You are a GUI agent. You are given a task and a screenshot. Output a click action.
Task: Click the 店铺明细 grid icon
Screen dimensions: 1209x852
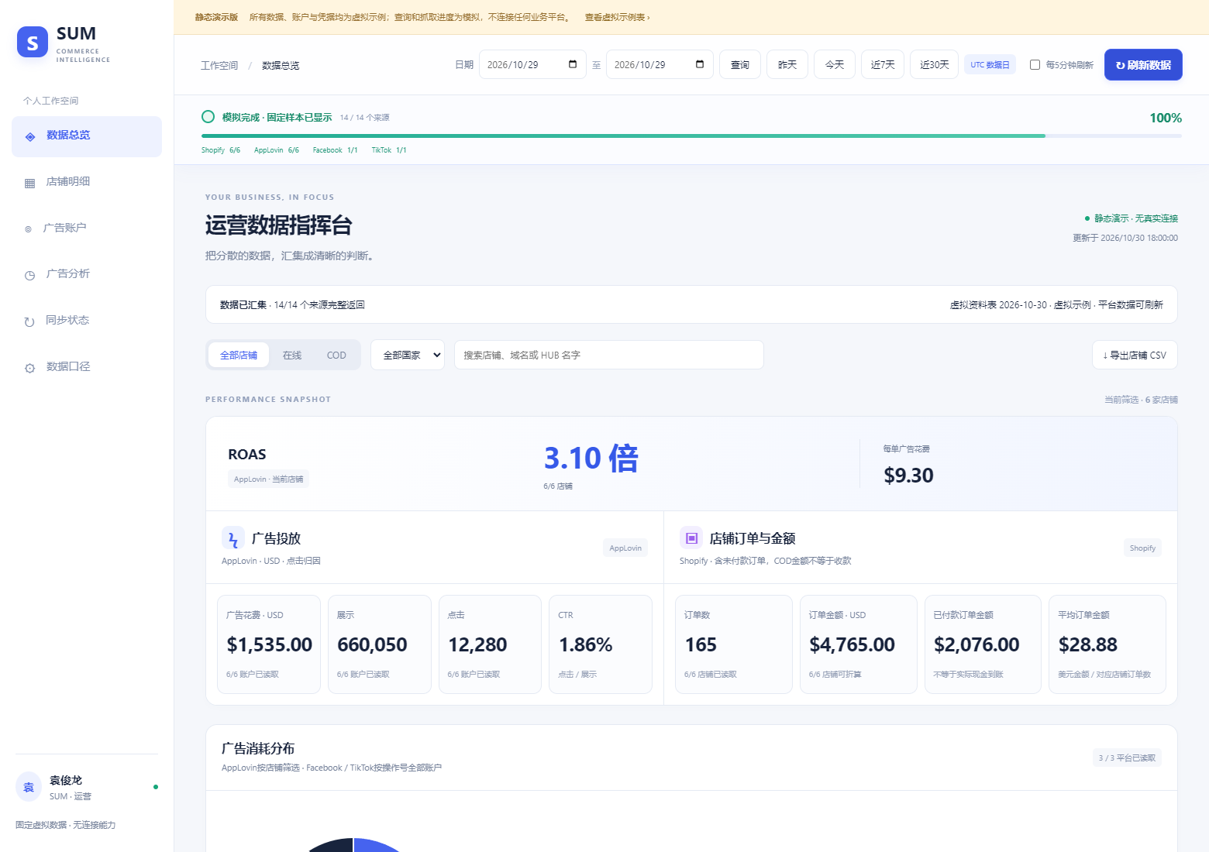point(30,183)
